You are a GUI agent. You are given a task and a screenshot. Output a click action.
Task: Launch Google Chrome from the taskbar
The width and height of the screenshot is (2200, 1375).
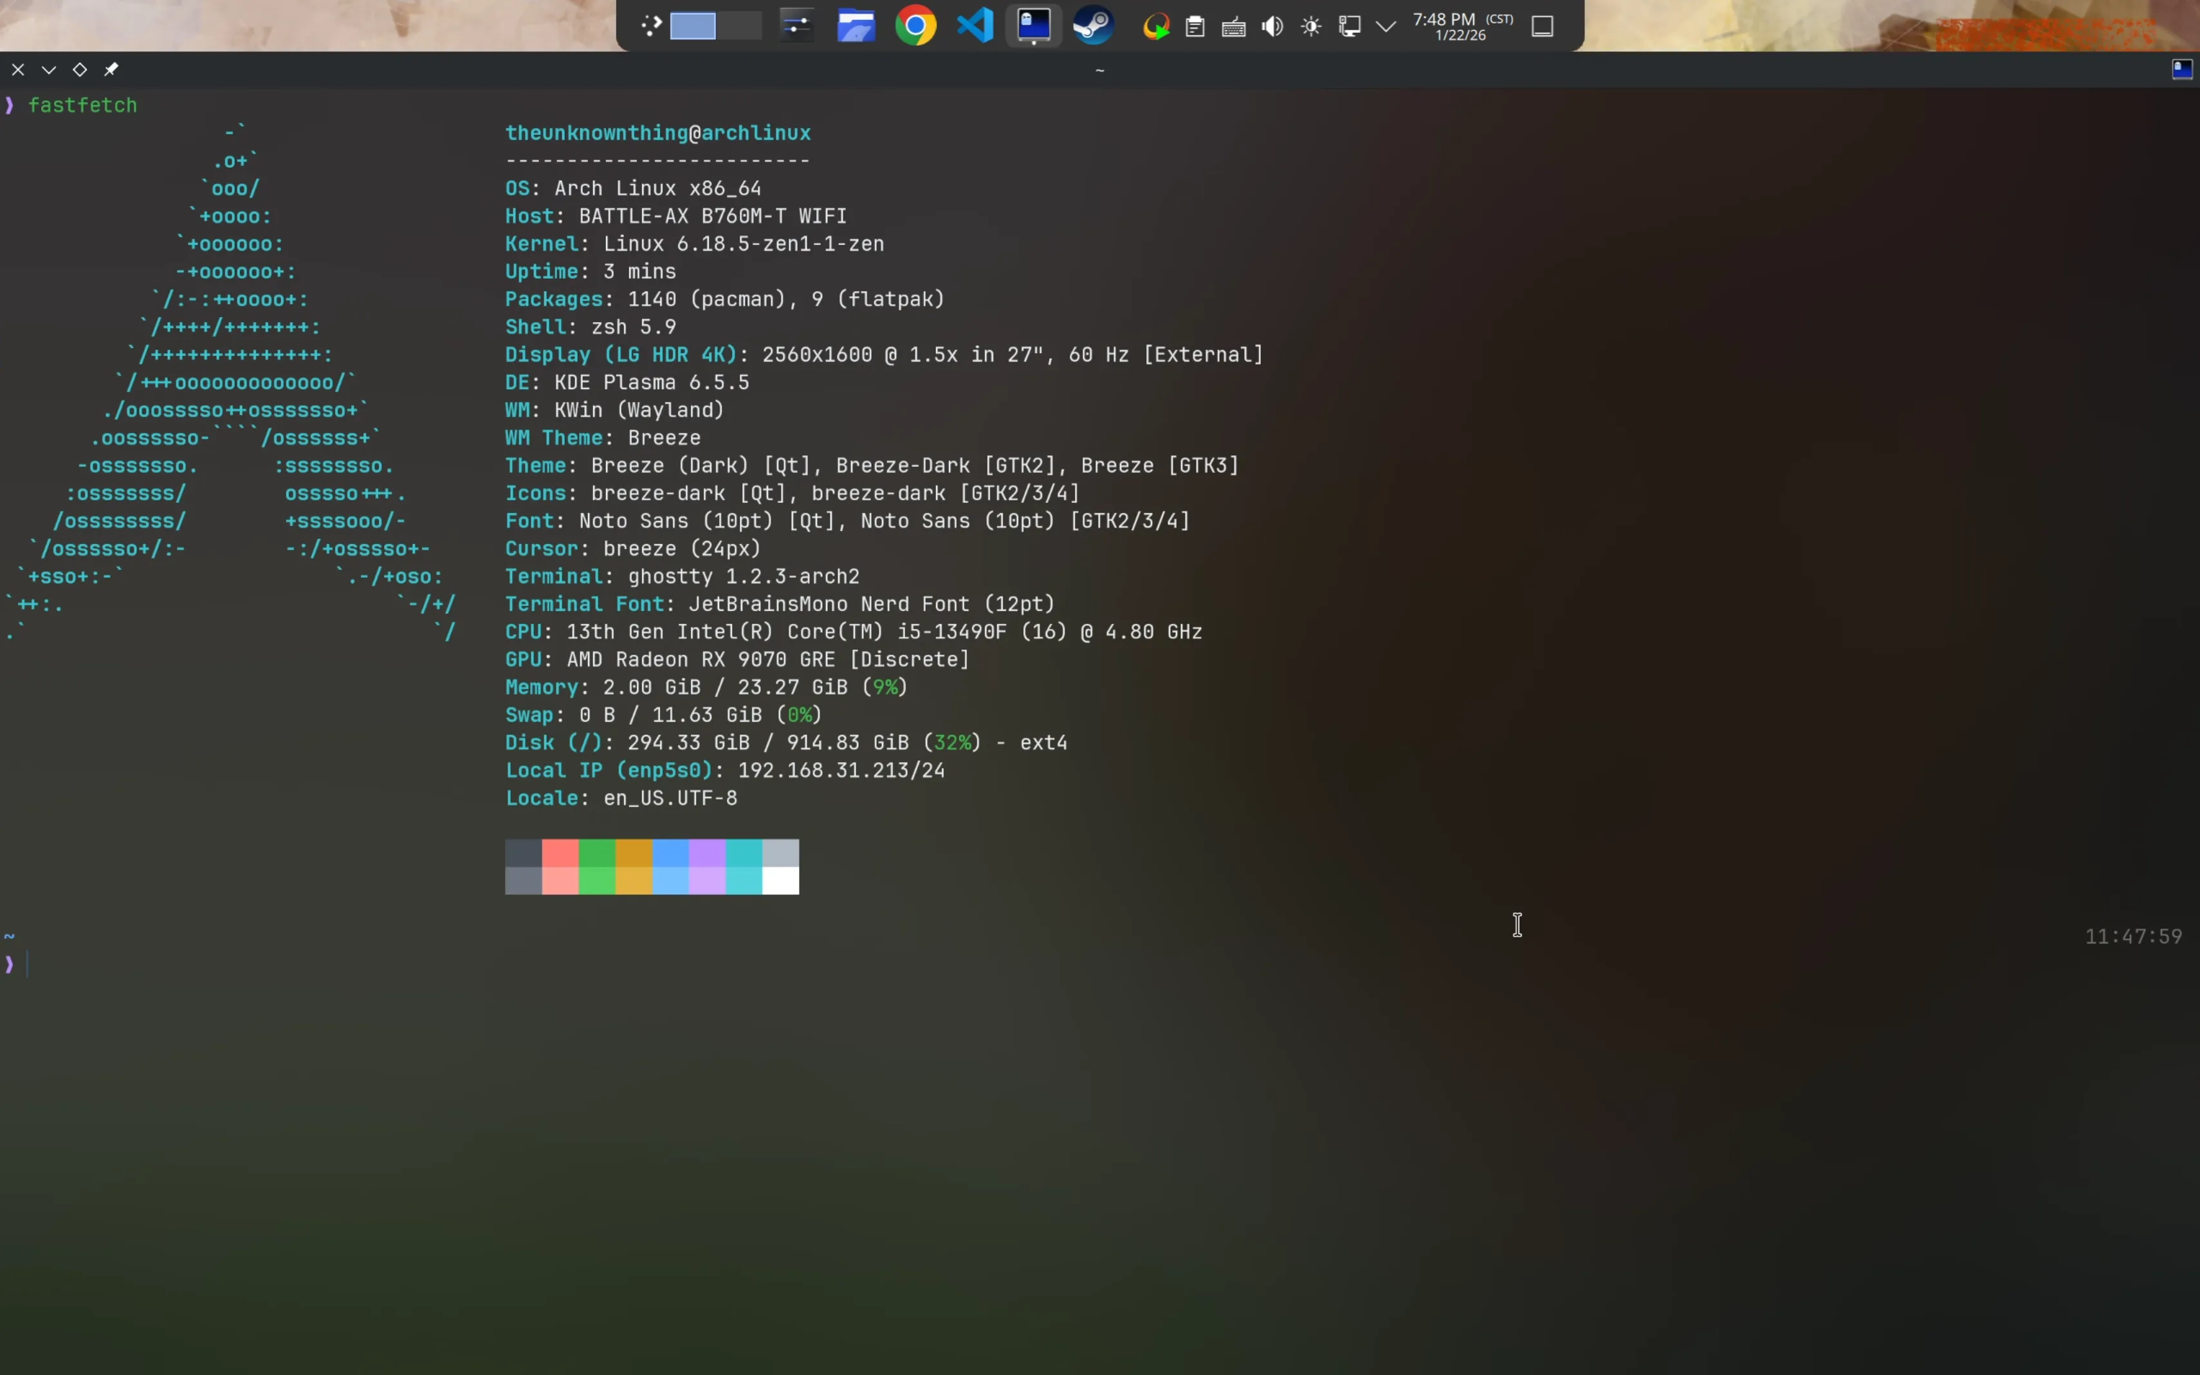pyautogui.click(x=916, y=24)
